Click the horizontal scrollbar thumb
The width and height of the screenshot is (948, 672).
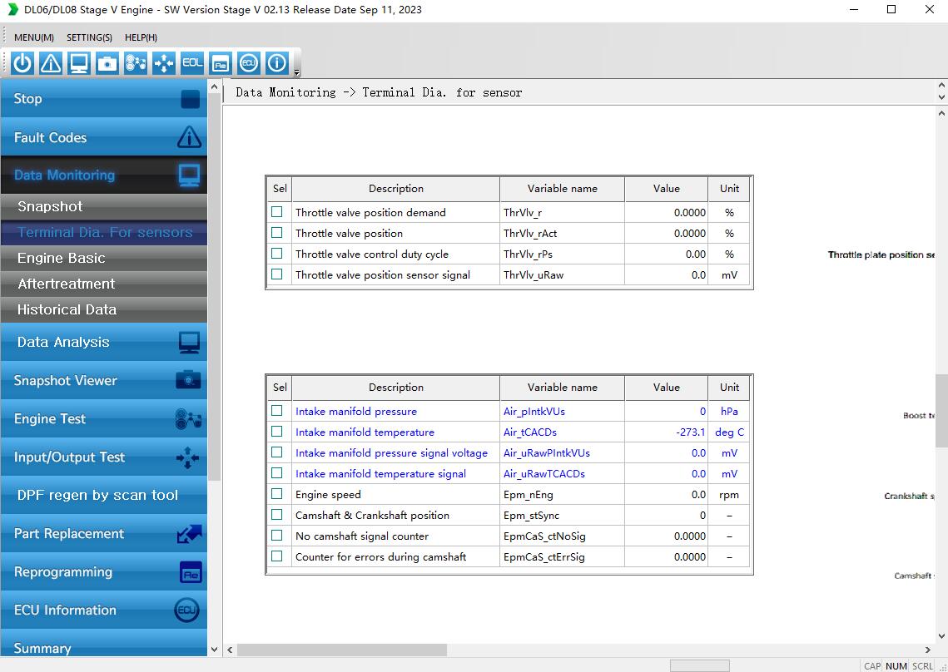341,650
